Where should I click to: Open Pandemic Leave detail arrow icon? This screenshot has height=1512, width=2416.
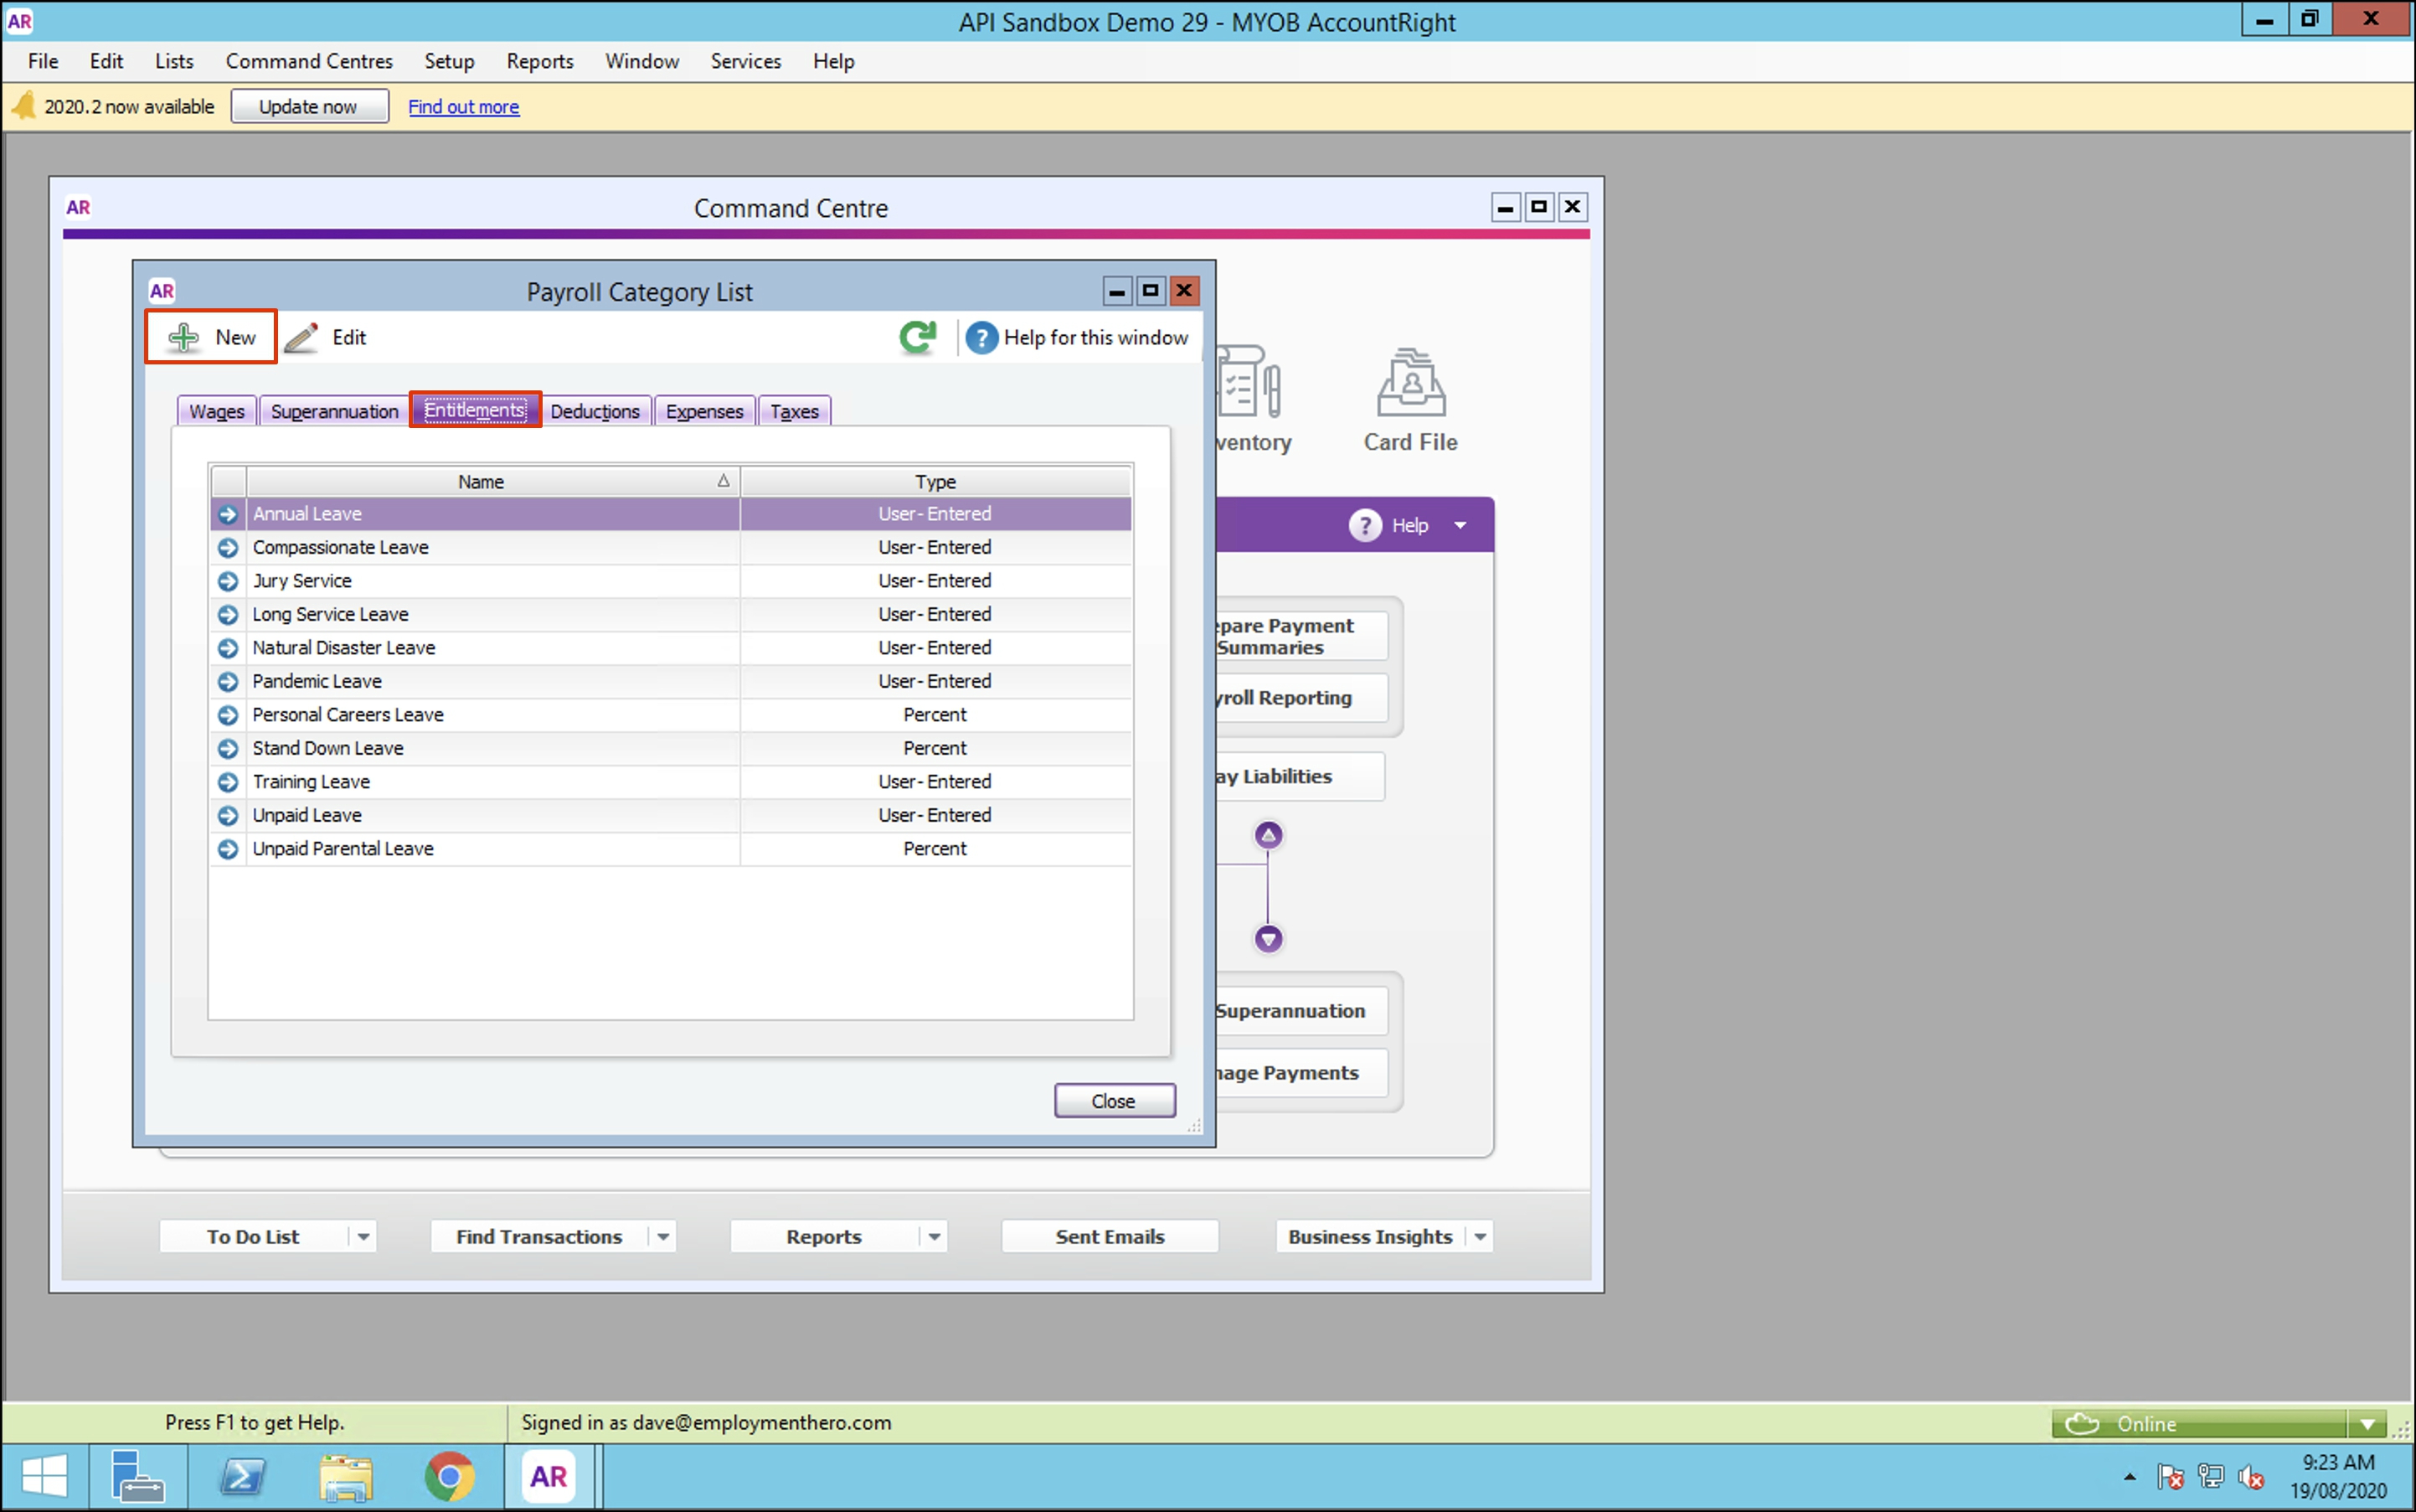(228, 682)
